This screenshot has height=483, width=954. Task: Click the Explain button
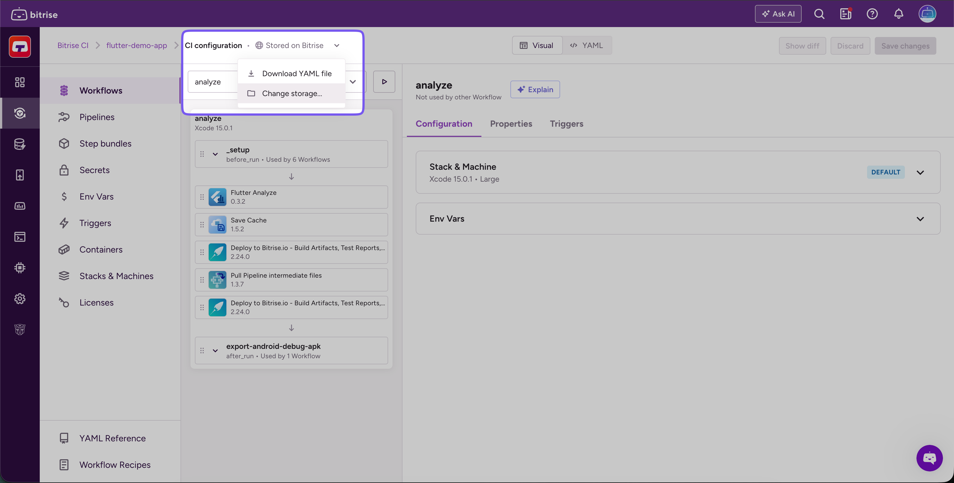coord(535,89)
